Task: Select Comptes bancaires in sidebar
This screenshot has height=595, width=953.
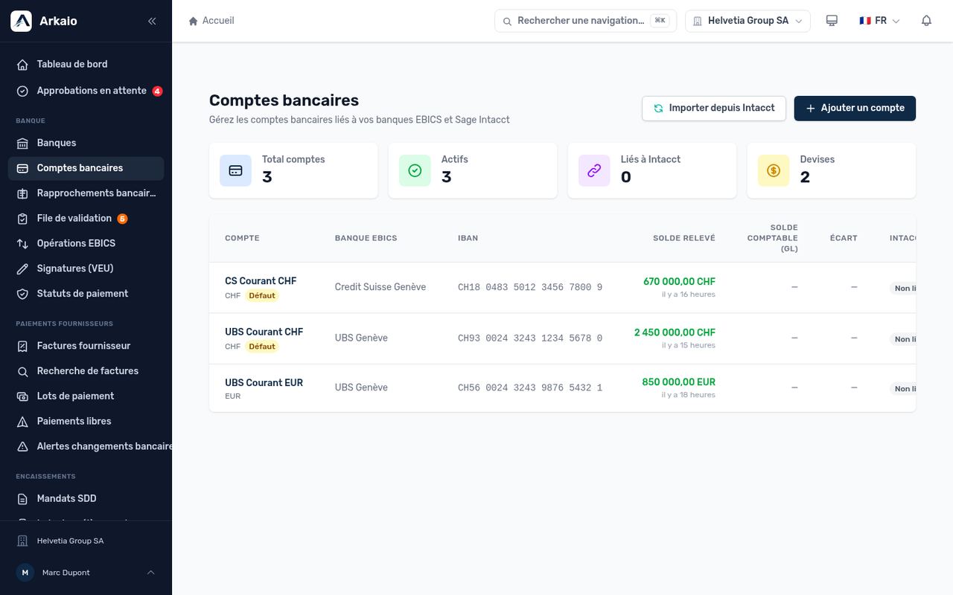Action: [x=86, y=168]
